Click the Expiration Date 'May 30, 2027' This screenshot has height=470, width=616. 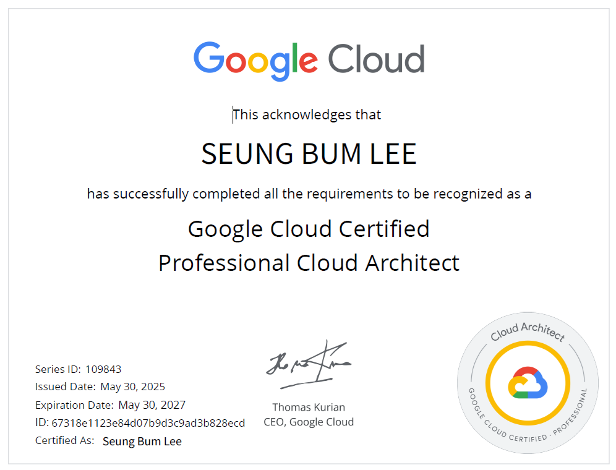tap(152, 405)
